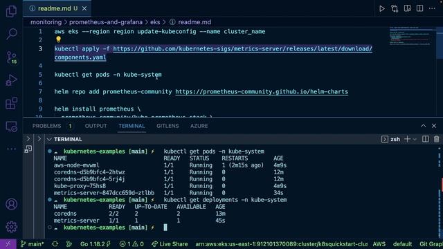Image resolution: width=443 pixels, height=249 pixels.
Task: Click the helm install prometheus line
Action: point(98,109)
